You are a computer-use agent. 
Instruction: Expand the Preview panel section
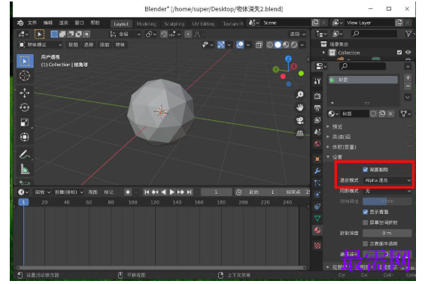(x=338, y=127)
